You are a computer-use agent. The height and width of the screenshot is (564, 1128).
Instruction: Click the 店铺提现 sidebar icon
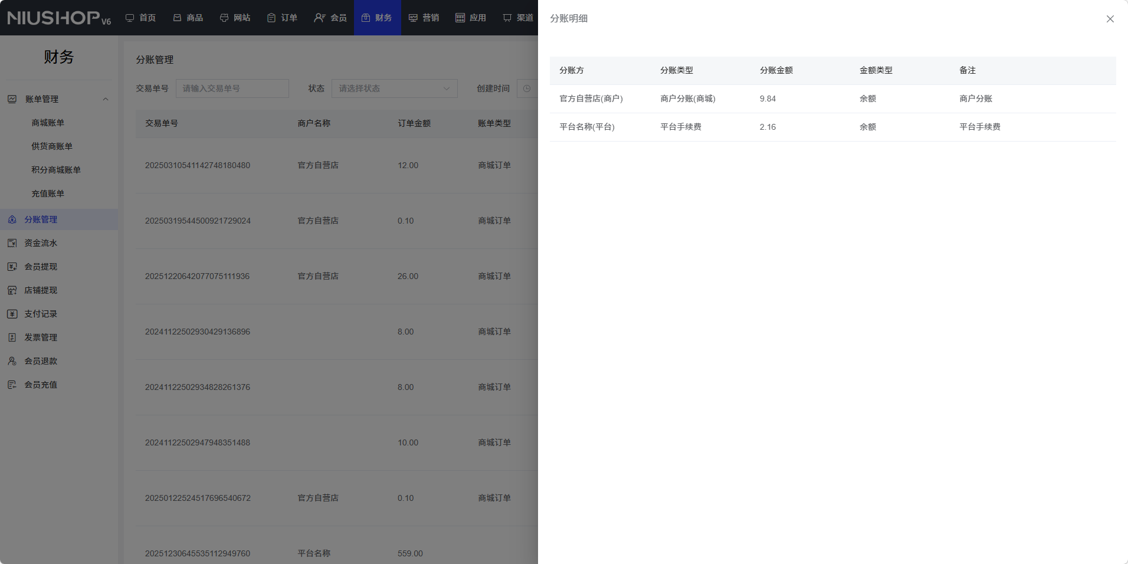12,290
